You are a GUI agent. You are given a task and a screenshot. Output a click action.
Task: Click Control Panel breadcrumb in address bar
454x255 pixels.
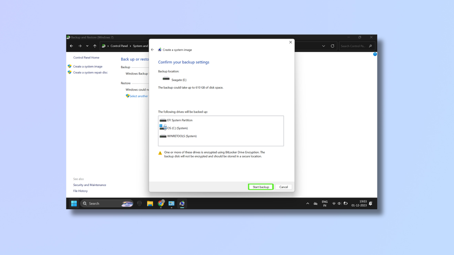point(119,46)
